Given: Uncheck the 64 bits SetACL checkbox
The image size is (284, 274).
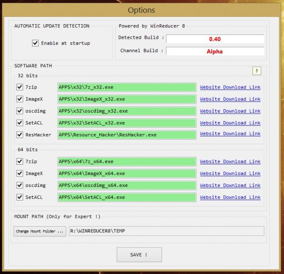Looking at the screenshot, I should (x=19, y=197).
